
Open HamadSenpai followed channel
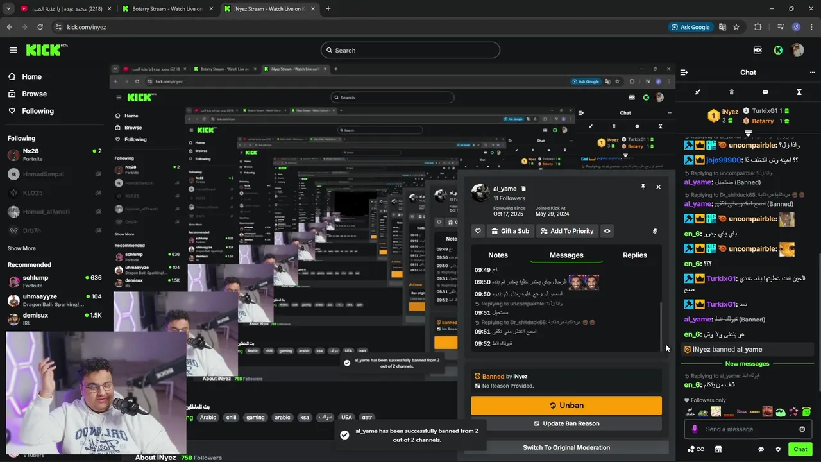tap(55, 174)
